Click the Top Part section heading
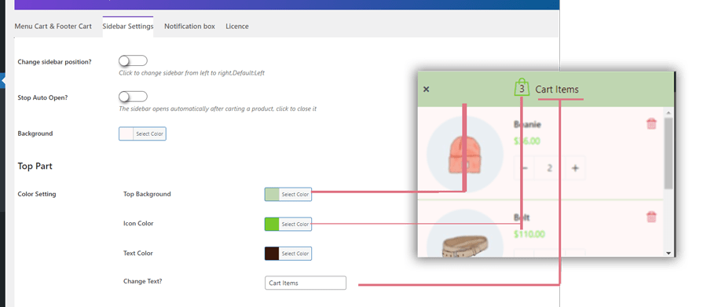The image size is (707, 307). (x=35, y=166)
